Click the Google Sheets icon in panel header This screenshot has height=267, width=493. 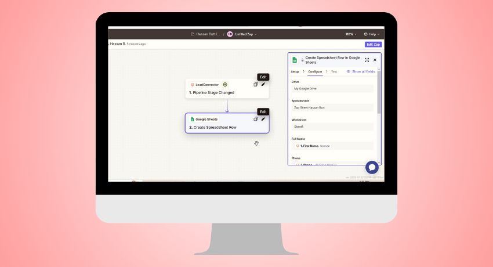[x=295, y=60]
